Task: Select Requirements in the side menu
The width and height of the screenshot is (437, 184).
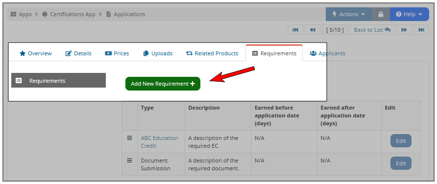Action: click(58, 80)
